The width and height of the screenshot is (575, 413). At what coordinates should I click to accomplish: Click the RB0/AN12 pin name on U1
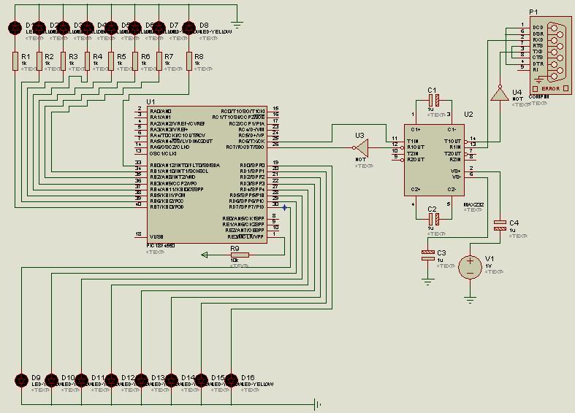pyautogui.click(x=185, y=165)
